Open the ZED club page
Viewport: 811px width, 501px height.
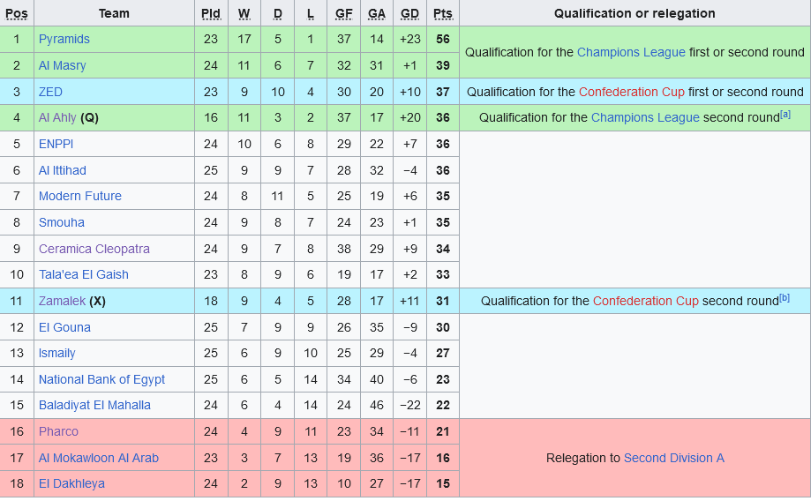click(x=50, y=92)
